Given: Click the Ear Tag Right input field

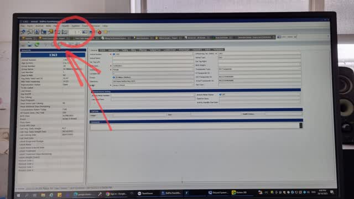Looking at the screenshot, I should (259, 61).
